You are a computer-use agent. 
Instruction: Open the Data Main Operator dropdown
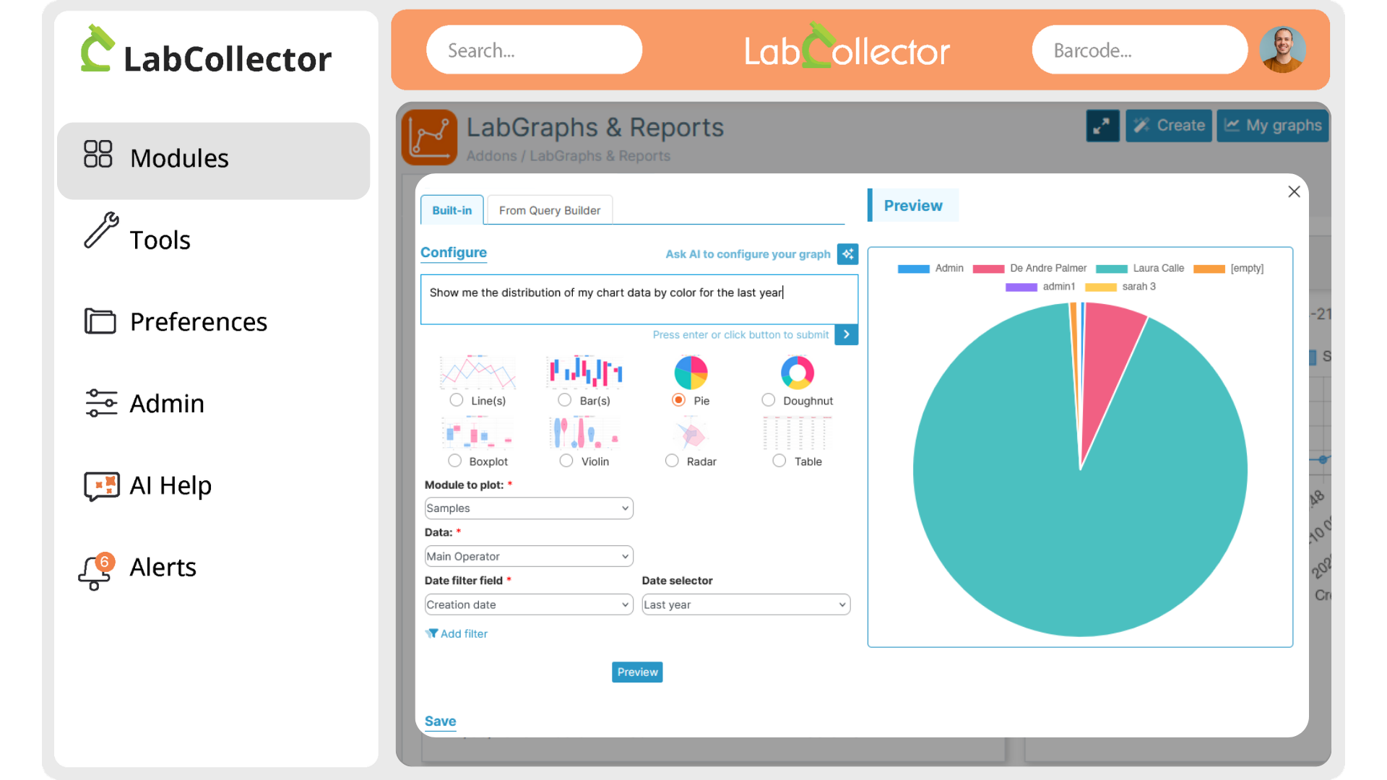(x=529, y=556)
